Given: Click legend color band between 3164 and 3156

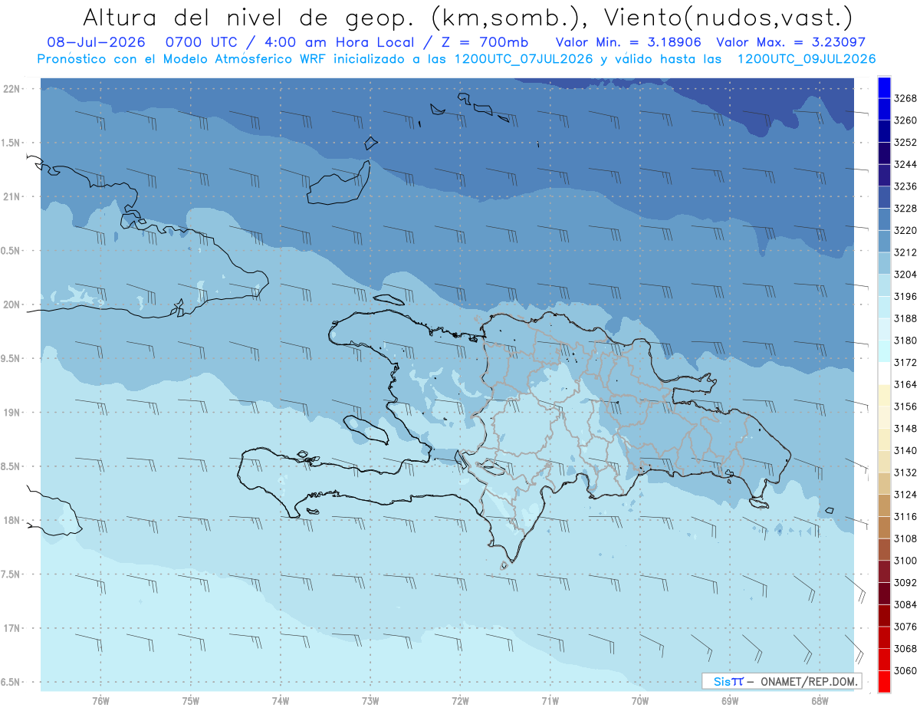Looking at the screenshot, I should click(883, 395).
